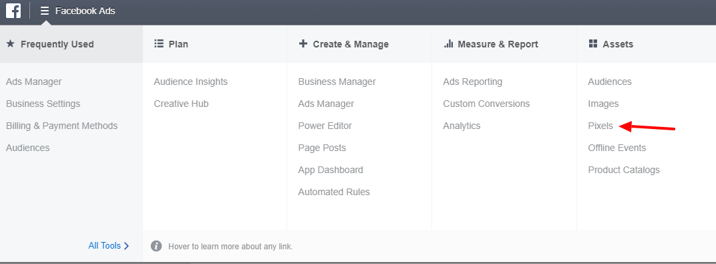Open Pixels under Assets
The width and height of the screenshot is (716, 264).
tap(600, 126)
